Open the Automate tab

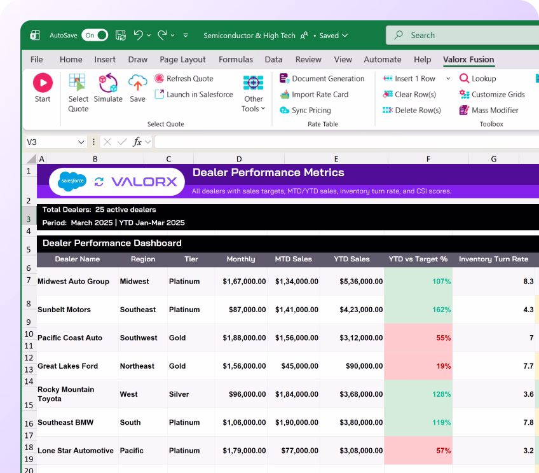coord(383,60)
